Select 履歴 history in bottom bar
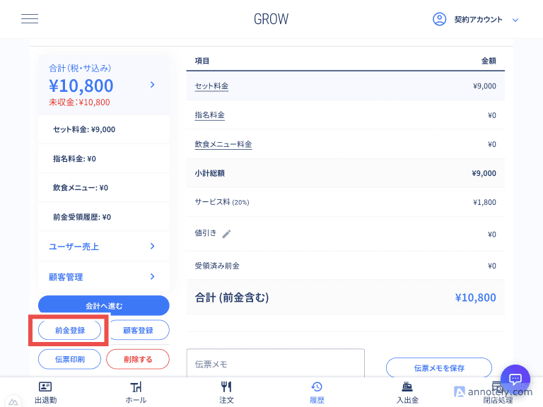 pyautogui.click(x=317, y=392)
